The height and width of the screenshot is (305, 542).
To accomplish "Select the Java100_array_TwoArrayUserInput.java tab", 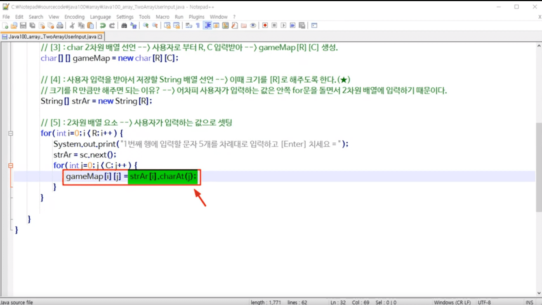I will coord(52,37).
